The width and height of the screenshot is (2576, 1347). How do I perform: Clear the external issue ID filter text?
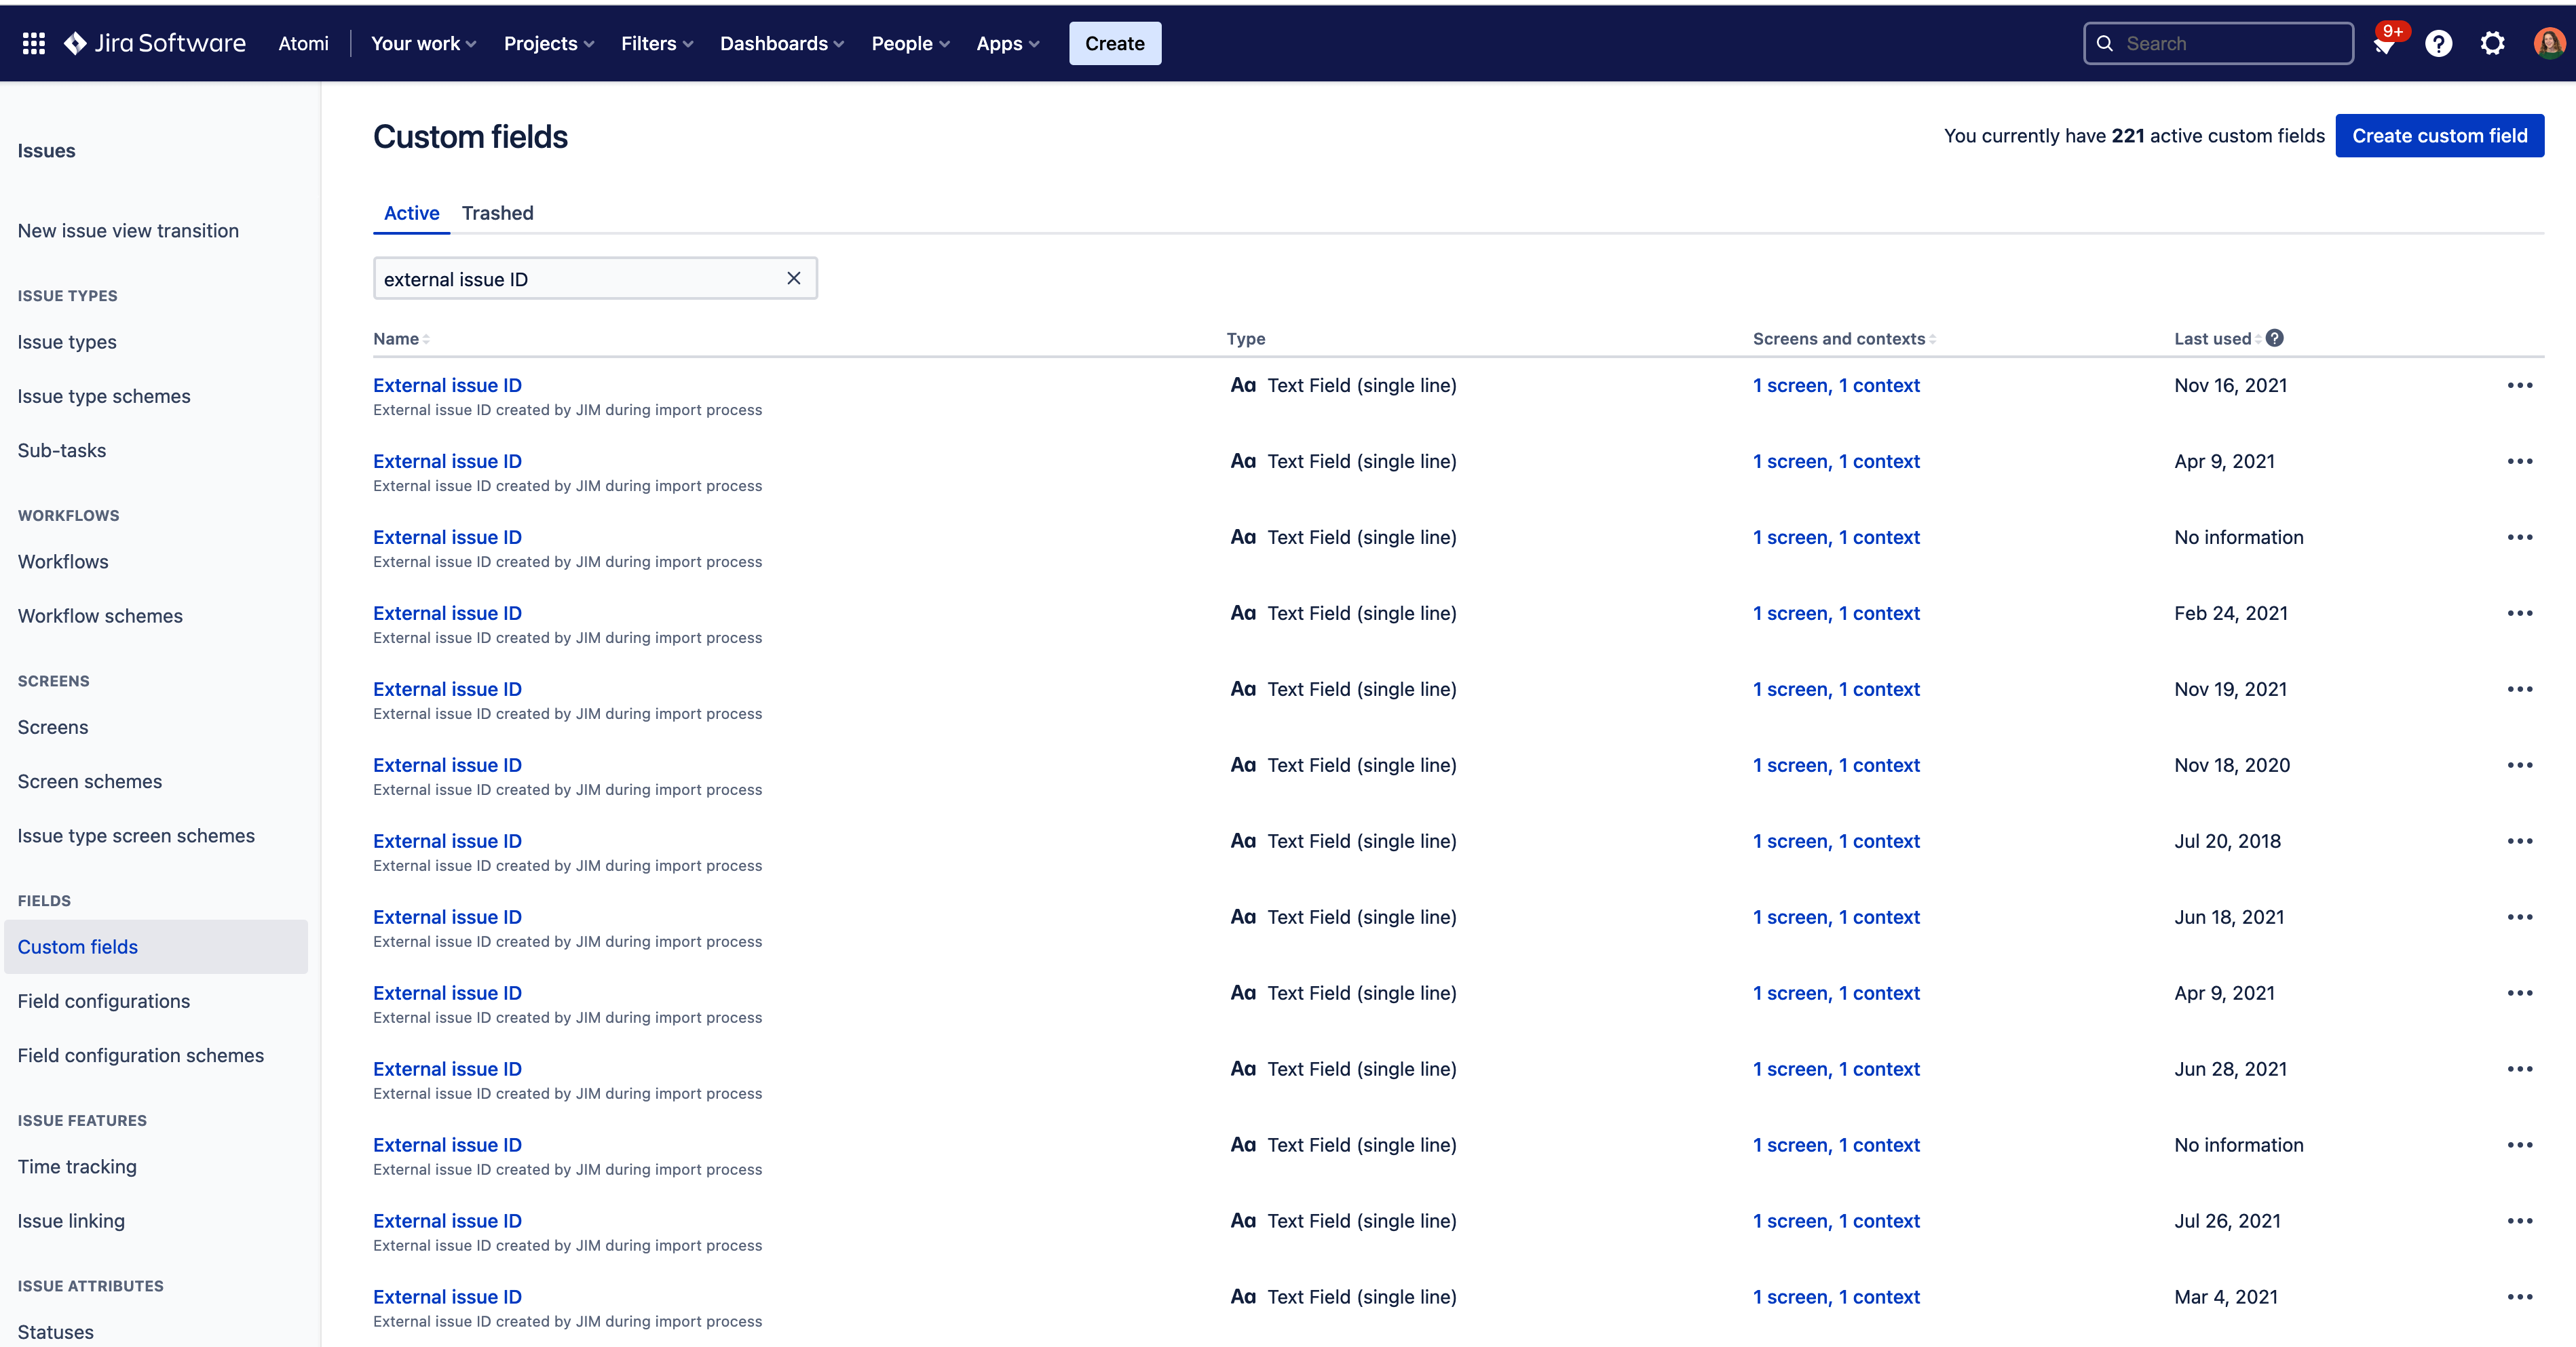click(x=793, y=278)
